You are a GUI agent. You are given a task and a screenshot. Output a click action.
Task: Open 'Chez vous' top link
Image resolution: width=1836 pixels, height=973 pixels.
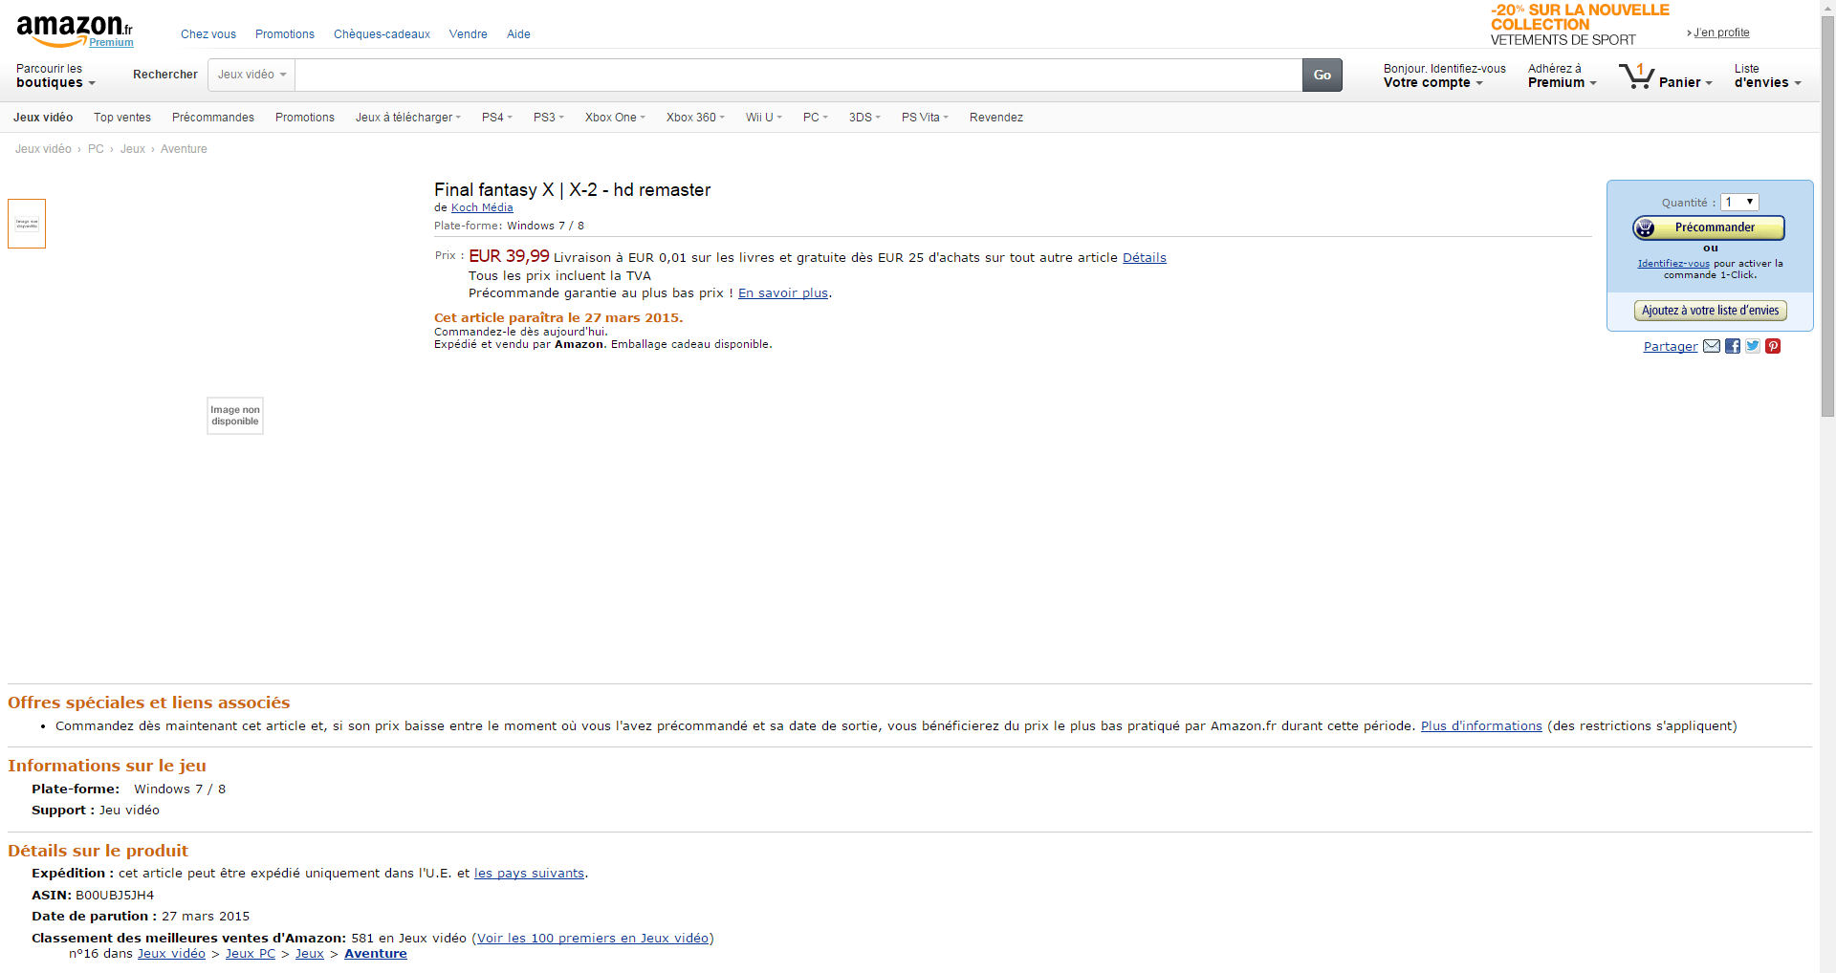pos(208,34)
